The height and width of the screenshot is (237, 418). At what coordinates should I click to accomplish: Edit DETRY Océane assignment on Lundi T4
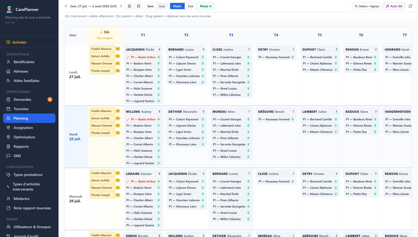(276, 49)
